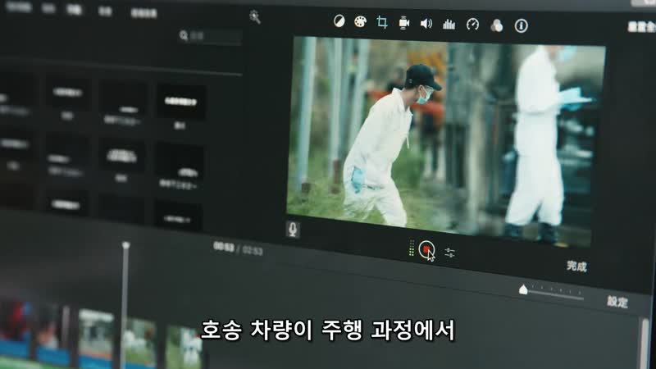Viewport: 656px width, 369px height.
Task: Select the top-right title thumbnail in browser
Action: pos(181,102)
